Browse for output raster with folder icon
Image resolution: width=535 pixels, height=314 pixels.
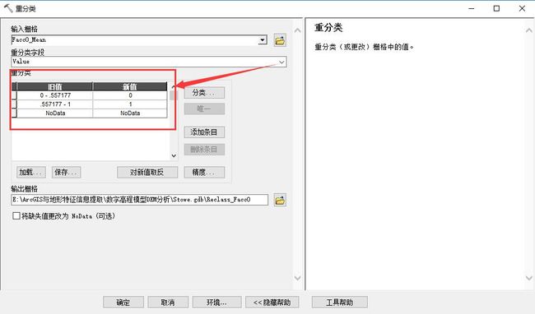[280, 200]
